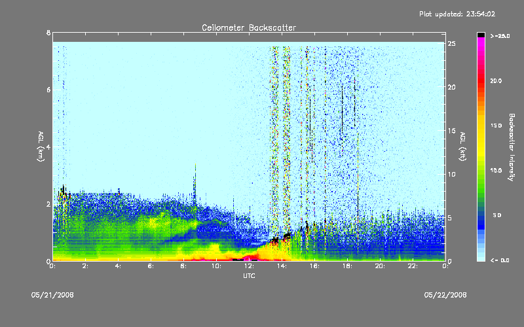Click the green band near 10.0 on colorbar
This screenshot has height=327, width=524.
coord(481,171)
